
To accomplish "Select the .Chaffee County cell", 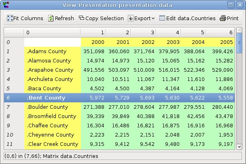I will (x=53, y=125).
